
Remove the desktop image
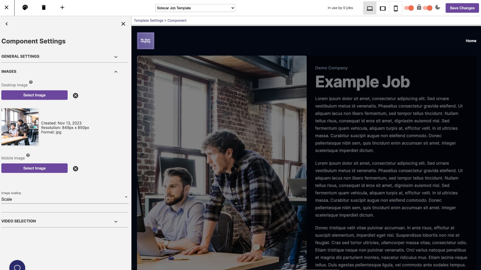tap(75, 95)
